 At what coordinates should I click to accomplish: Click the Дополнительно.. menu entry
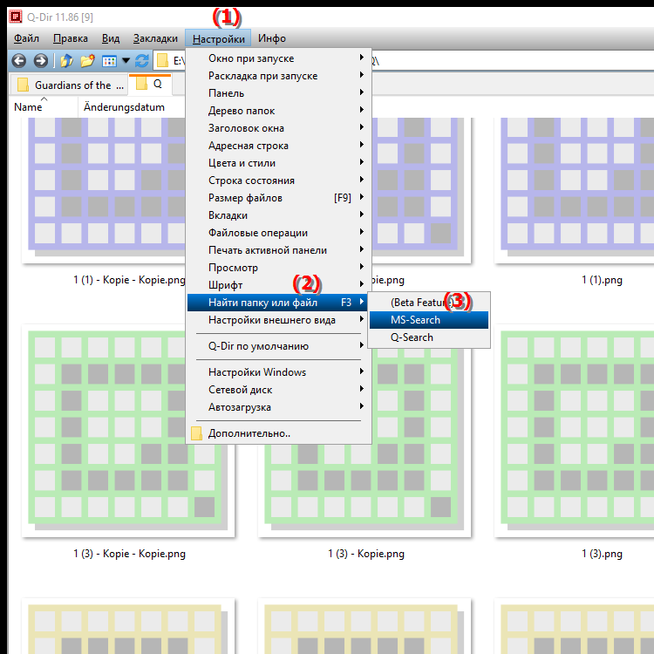point(278,433)
